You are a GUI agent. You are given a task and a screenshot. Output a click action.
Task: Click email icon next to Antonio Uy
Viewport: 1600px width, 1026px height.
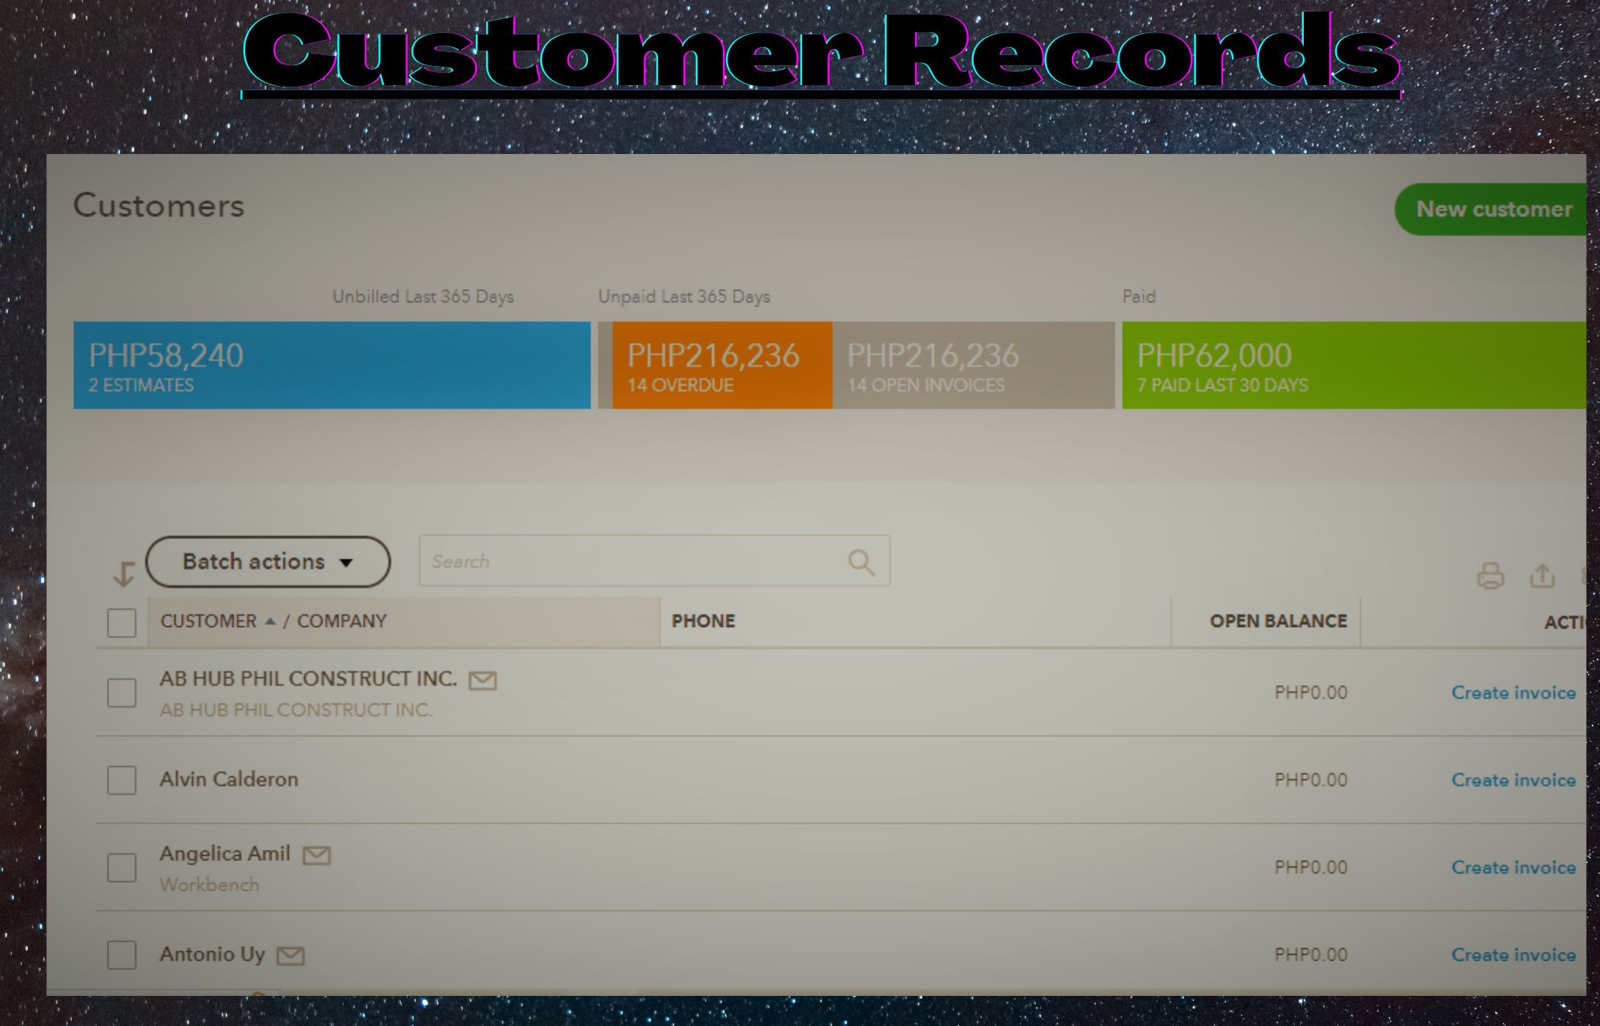[290, 956]
